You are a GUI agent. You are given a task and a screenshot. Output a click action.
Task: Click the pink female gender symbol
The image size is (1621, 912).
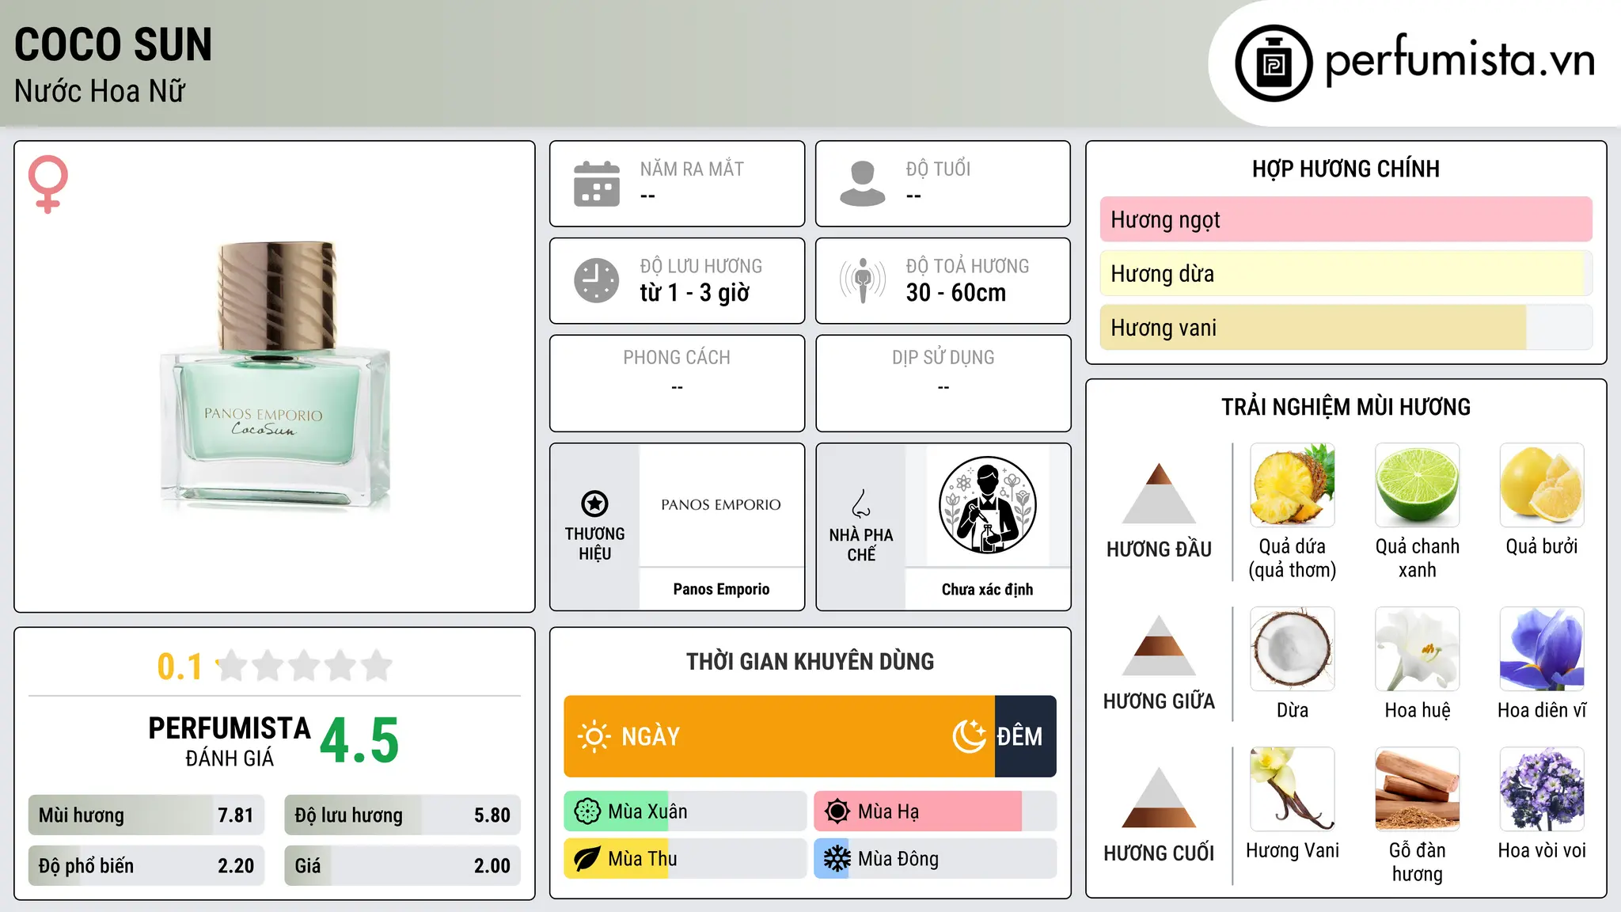tap(48, 184)
